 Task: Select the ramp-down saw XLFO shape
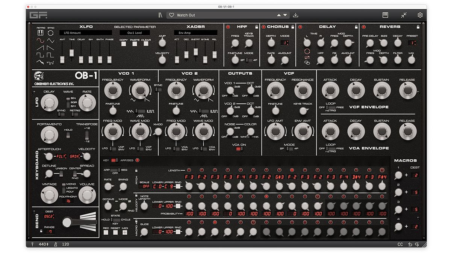coord(51,48)
